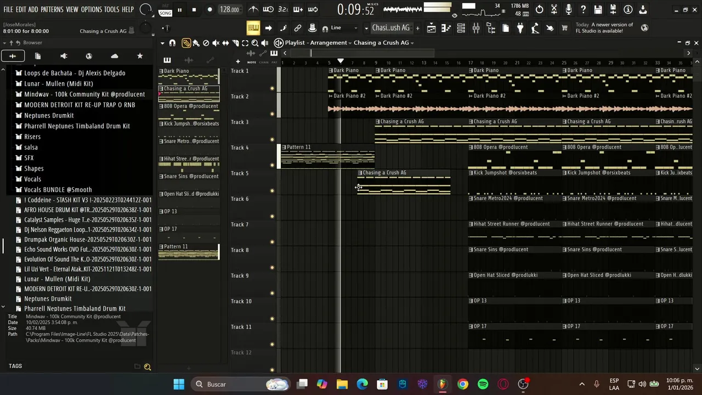The image size is (702, 395).
Task: Click the newer version available news message
Action: pos(604,28)
